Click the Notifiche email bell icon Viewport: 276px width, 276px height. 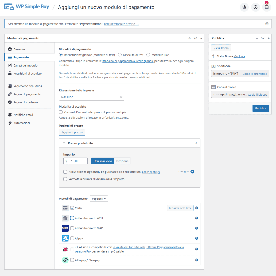click(x=10, y=115)
